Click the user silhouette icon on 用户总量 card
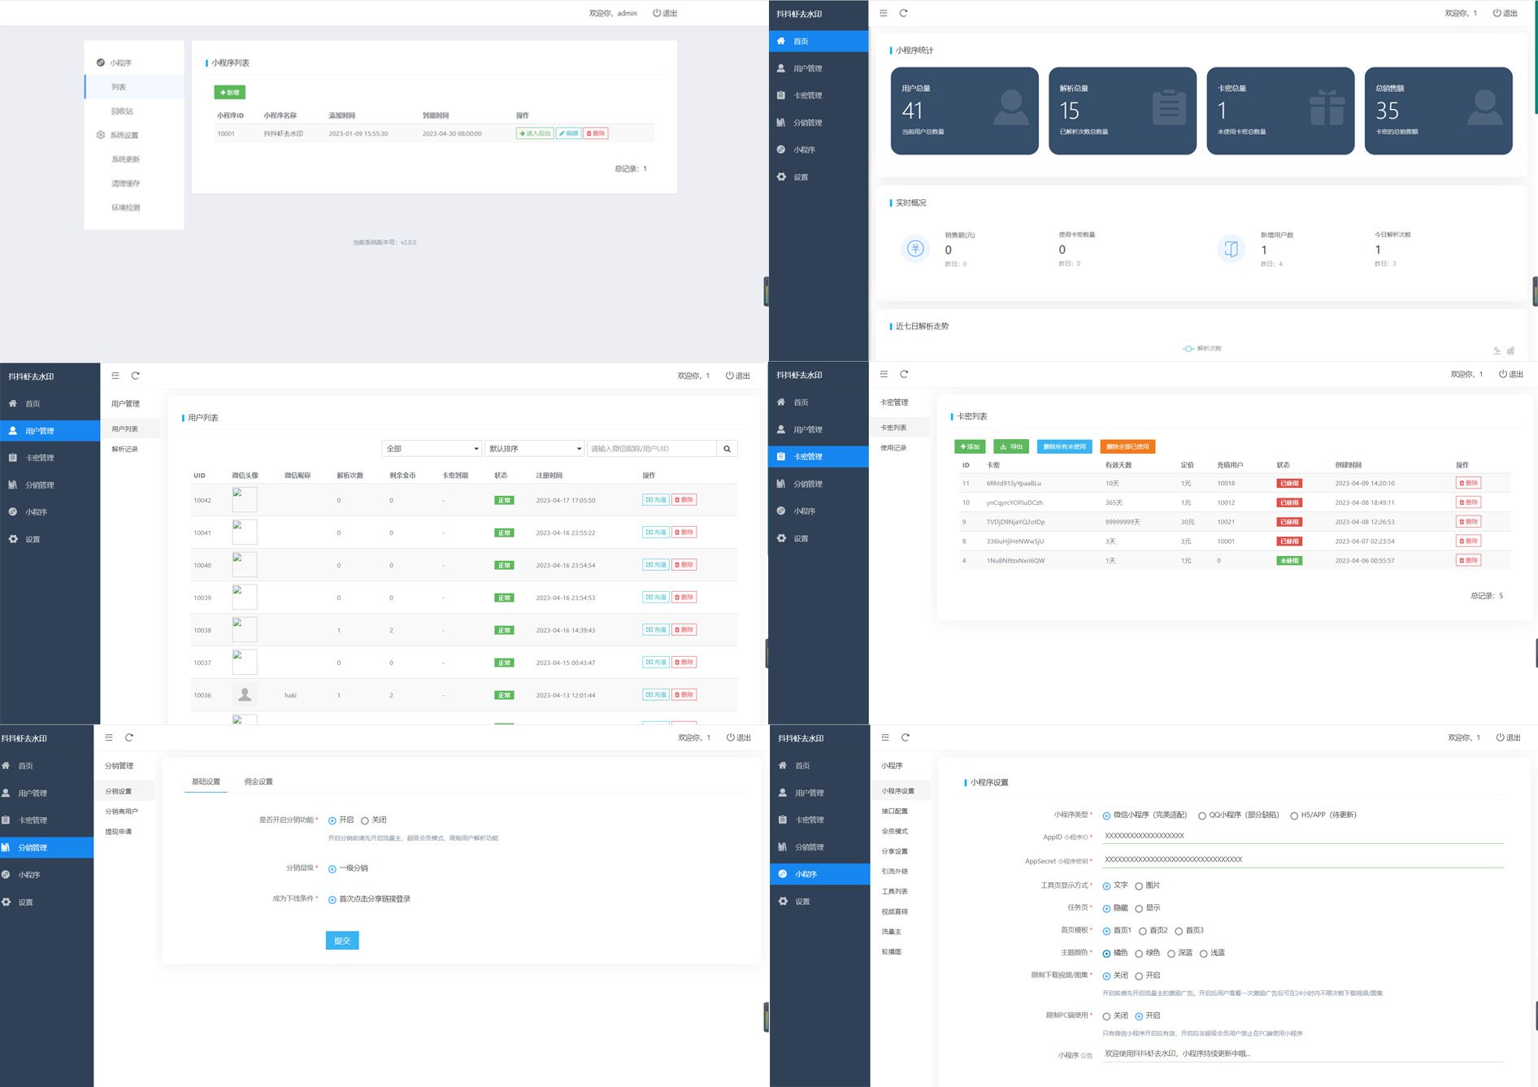The image size is (1538, 1087). tap(1010, 108)
